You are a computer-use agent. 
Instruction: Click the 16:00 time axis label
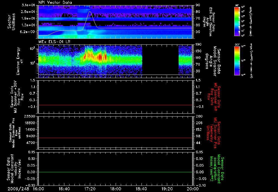[x=39, y=189]
